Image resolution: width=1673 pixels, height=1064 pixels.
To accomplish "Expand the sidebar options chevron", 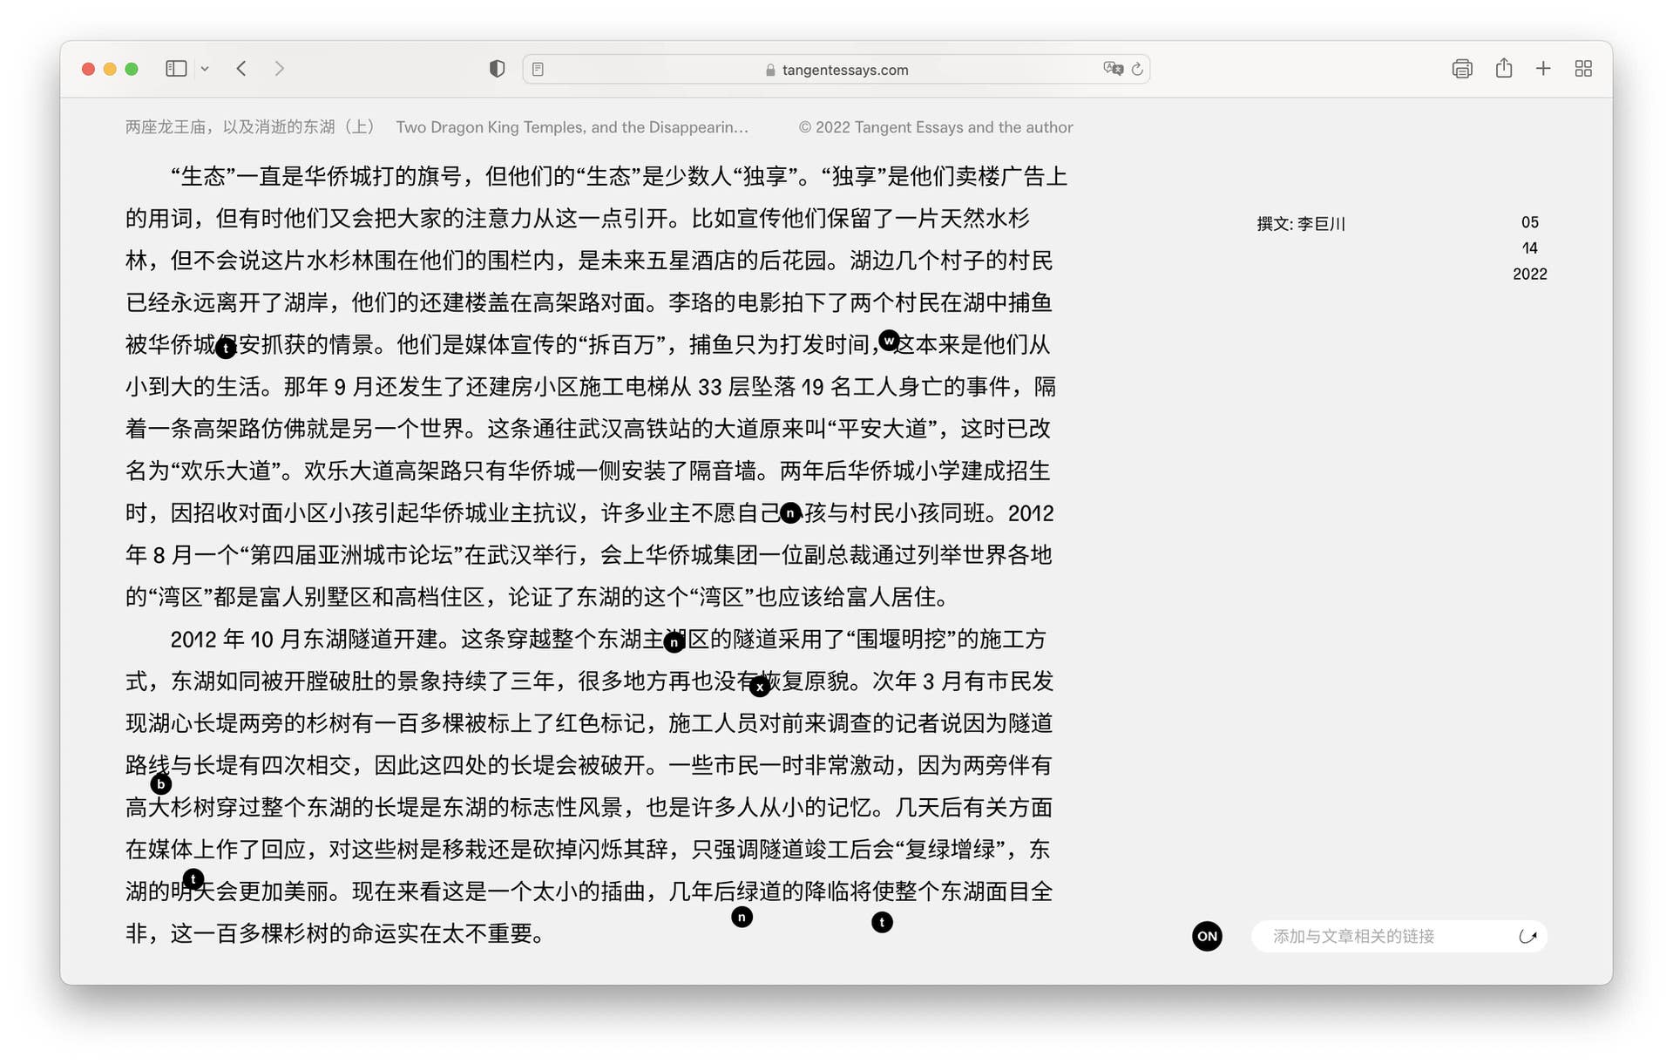I will pyautogui.click(x=205, y=69).
